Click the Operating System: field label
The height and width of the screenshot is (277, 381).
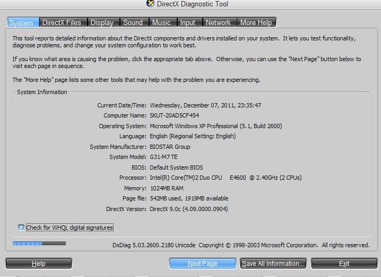tap(123, 126)
